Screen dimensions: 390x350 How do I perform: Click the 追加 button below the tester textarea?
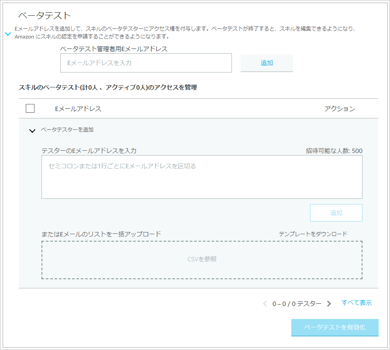(x=336, y=213)
